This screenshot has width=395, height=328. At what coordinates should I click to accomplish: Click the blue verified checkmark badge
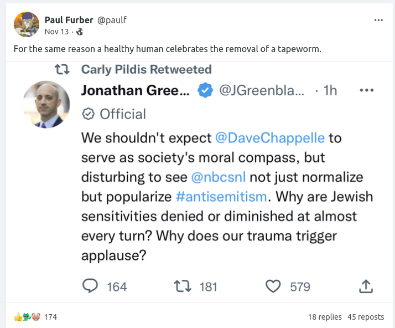pos(205,90)
